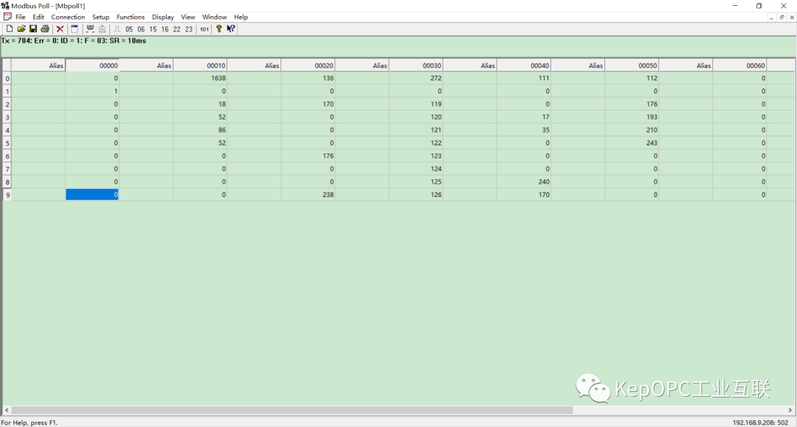Click the 00050 column header

(x=632, y=66)
